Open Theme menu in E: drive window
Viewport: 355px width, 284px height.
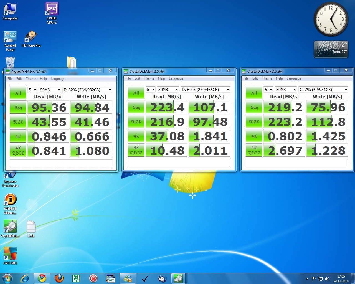click(31, 79)
